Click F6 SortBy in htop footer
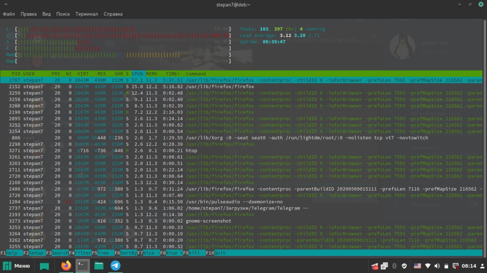 point(126,253)
